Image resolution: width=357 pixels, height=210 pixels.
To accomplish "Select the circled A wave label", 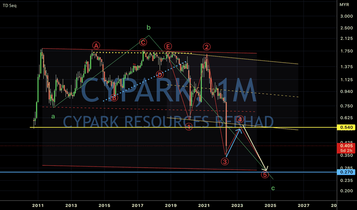I will tap(96, 46).
